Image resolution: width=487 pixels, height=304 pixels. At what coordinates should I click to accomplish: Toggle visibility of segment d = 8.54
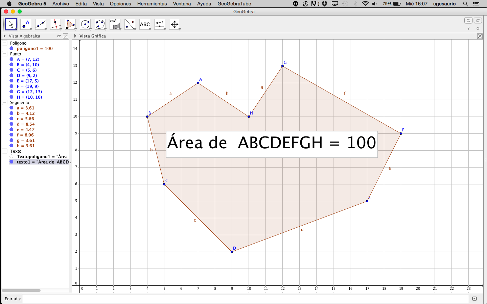pos(11,124)
